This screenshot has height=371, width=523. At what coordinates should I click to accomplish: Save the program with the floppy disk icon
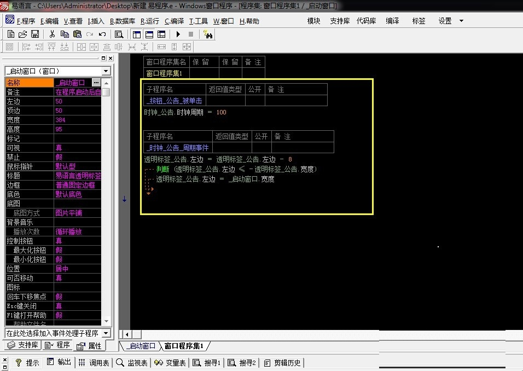click(x=34, y=34)
